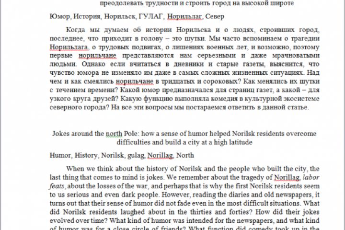345x230 pixels.
Task: Click "Jokes" starting the English title
Action: point(60,134)
